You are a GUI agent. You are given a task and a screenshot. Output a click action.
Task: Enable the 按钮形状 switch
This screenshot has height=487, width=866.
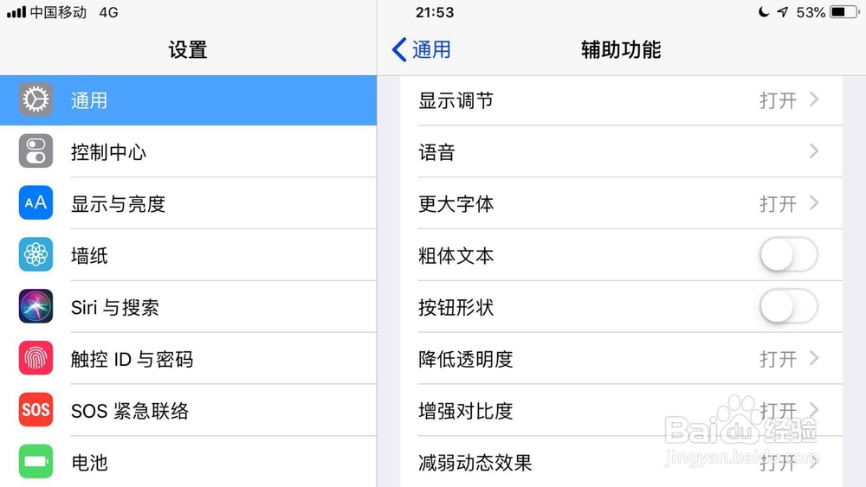tap(788, 307)
